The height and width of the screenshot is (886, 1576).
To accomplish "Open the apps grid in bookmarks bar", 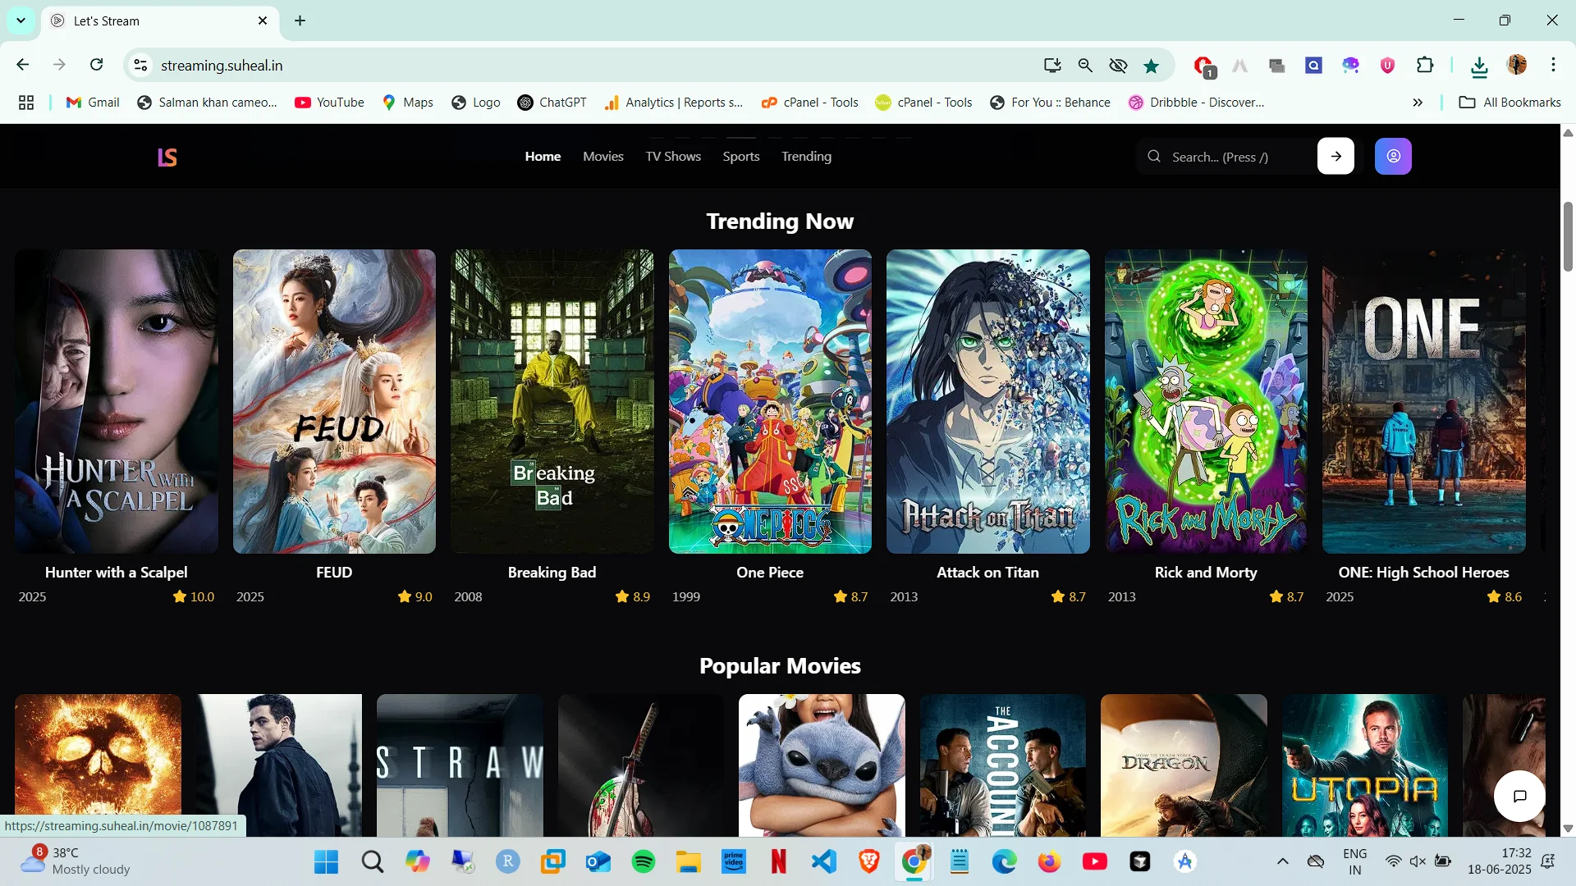I will pos(26,103).
